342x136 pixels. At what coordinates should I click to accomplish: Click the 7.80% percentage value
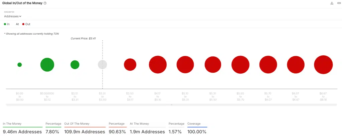coord(52,132)
